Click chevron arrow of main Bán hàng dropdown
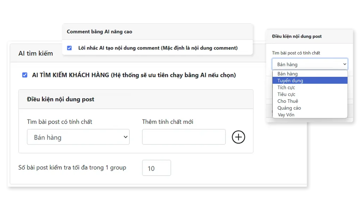This screenshot has height=210, width=361. (126, 137)
